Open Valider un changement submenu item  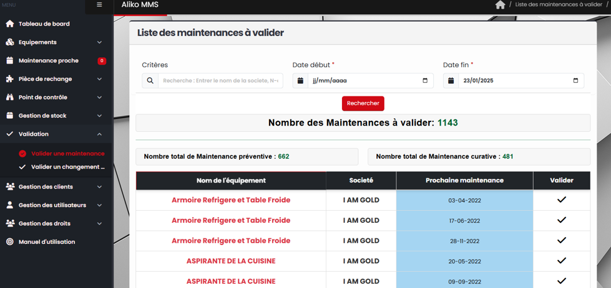point(67,167)
